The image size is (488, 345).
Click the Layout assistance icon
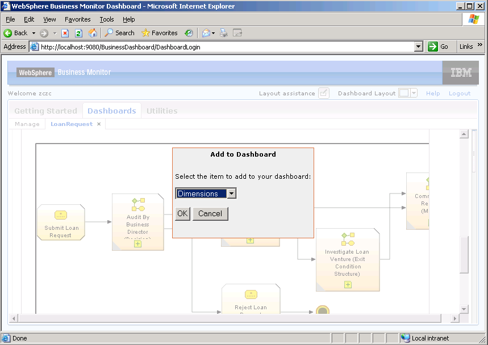click(324, 93)
